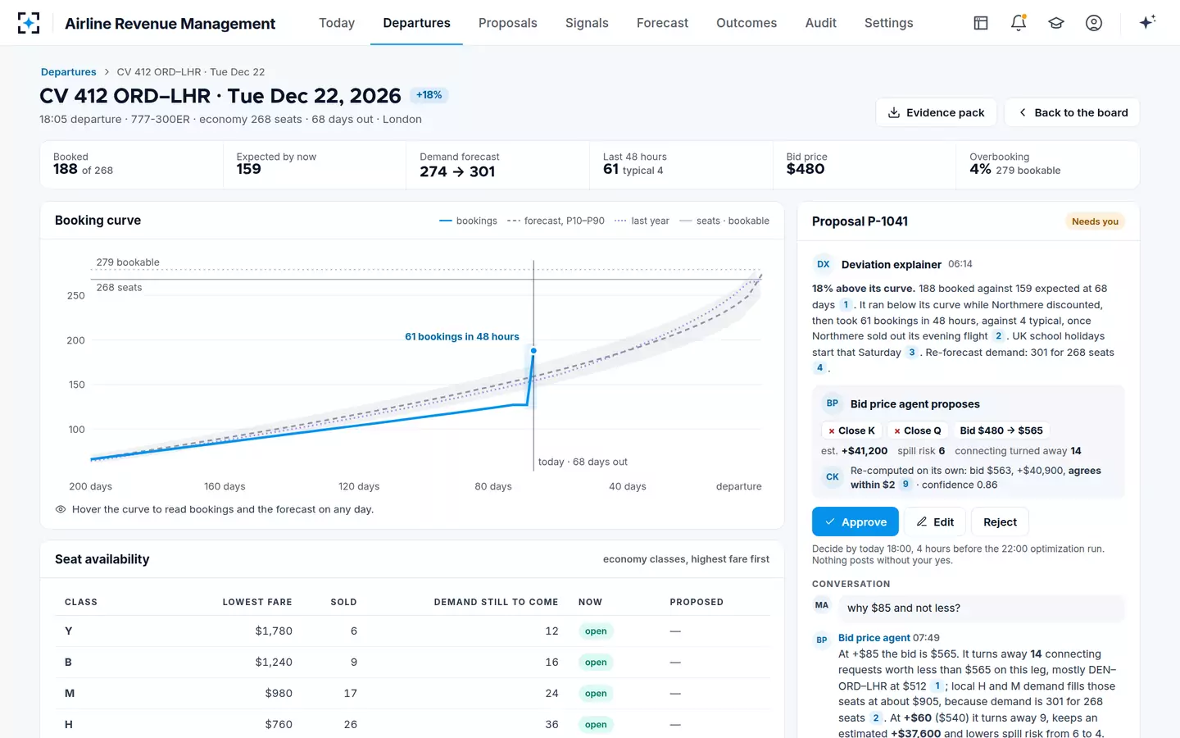Screen dimensions: 1180x738
Task: Open citation 9 next to 'within $2'
Action: (x=905, y=485)
